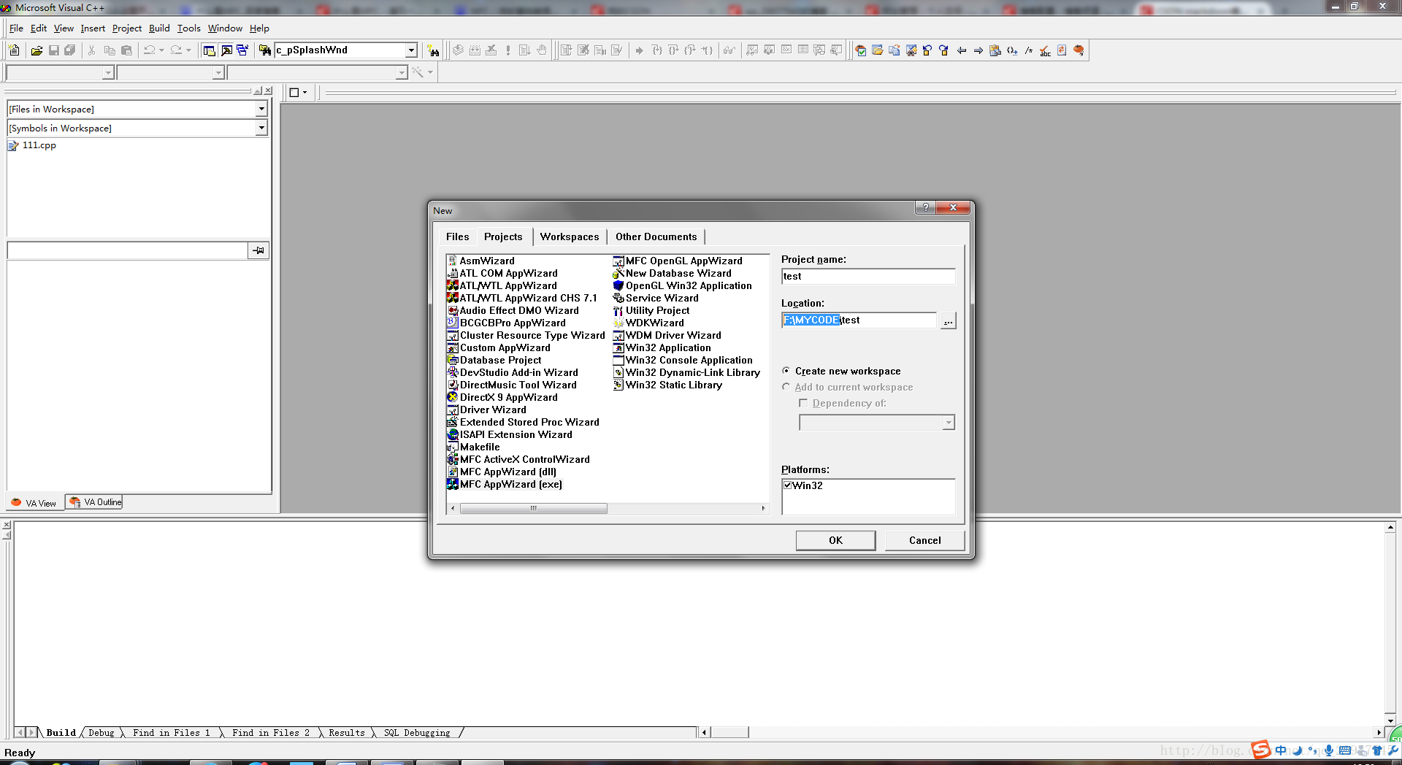The image size is (1402, 765).
Task: Click the Save All toolbar icon
Action: click(70, 50)
